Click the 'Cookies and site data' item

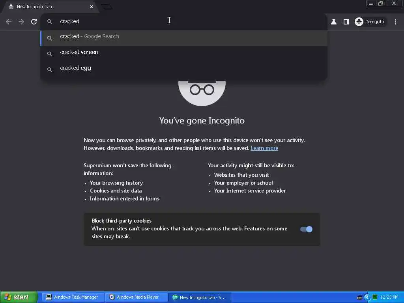tap(116, 191)
